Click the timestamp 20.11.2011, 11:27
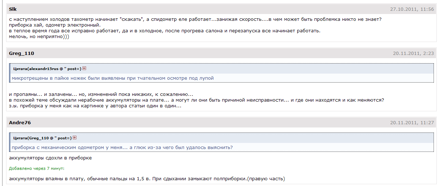Viewport: 440px width, 186px height. click(x=412, y=122)
